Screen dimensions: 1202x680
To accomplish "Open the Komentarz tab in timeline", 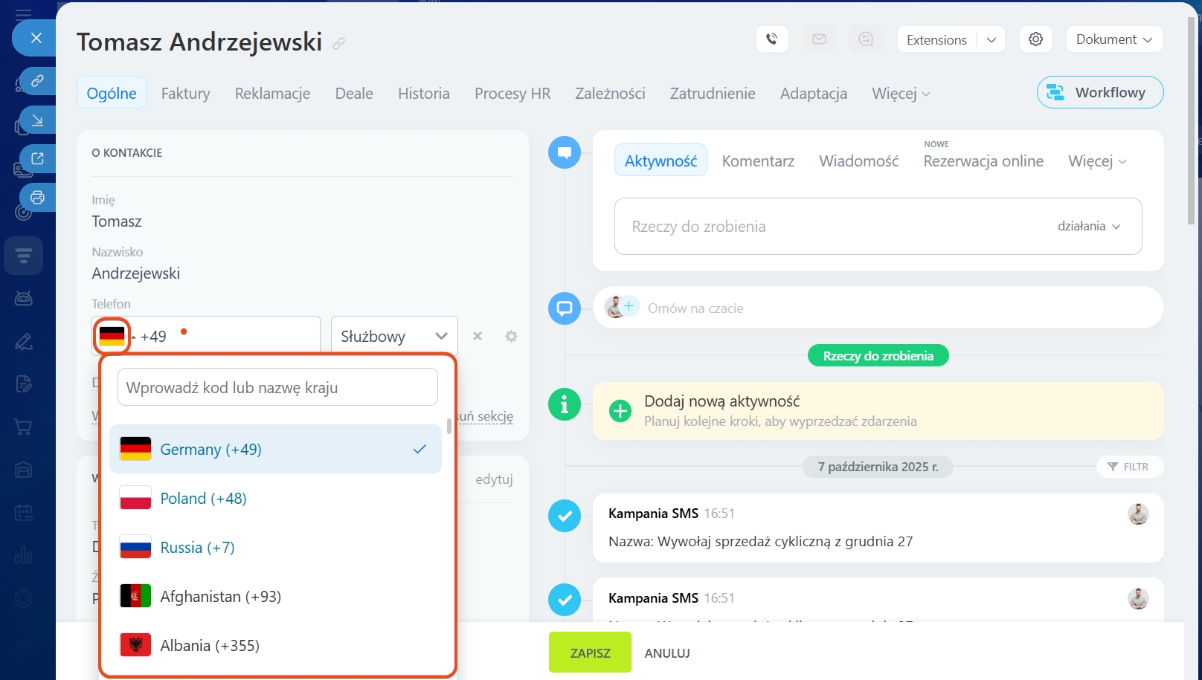I will (757, 161).
